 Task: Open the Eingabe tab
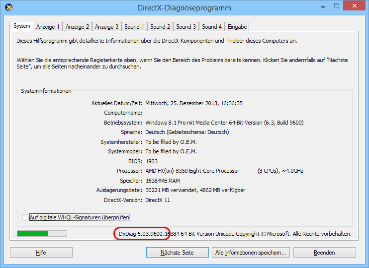(237, 27)
